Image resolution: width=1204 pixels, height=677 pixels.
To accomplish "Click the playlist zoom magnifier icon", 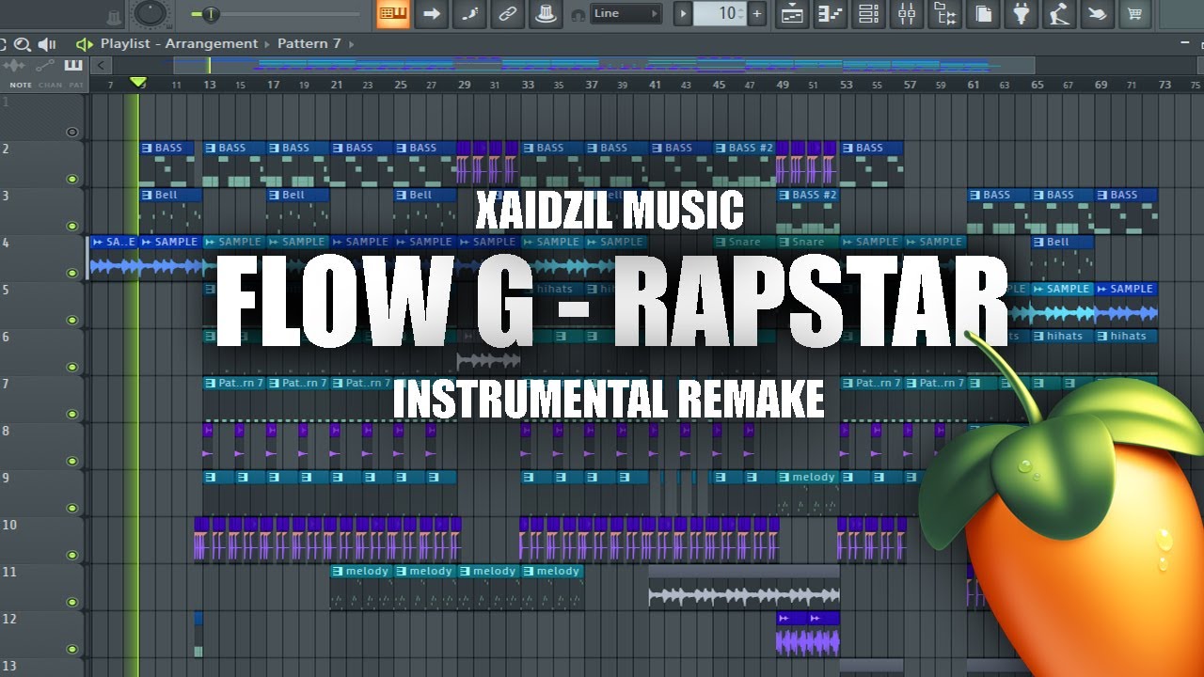I will 23,44.
